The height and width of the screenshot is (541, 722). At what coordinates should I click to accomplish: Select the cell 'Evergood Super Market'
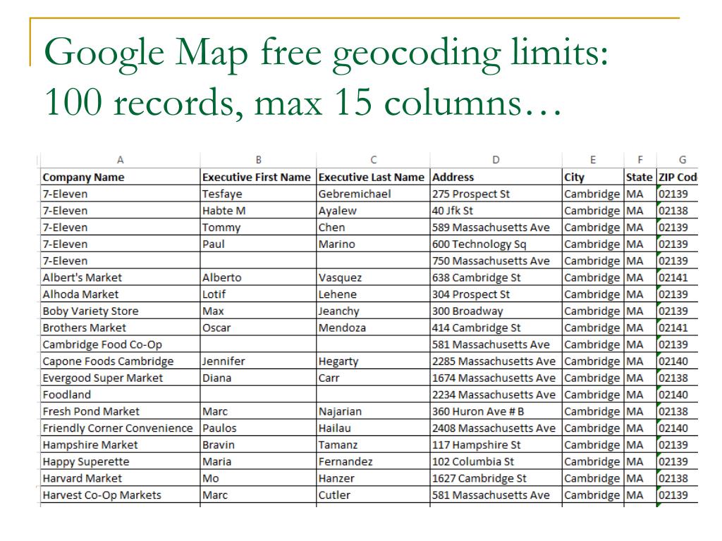tap(120, 378)
